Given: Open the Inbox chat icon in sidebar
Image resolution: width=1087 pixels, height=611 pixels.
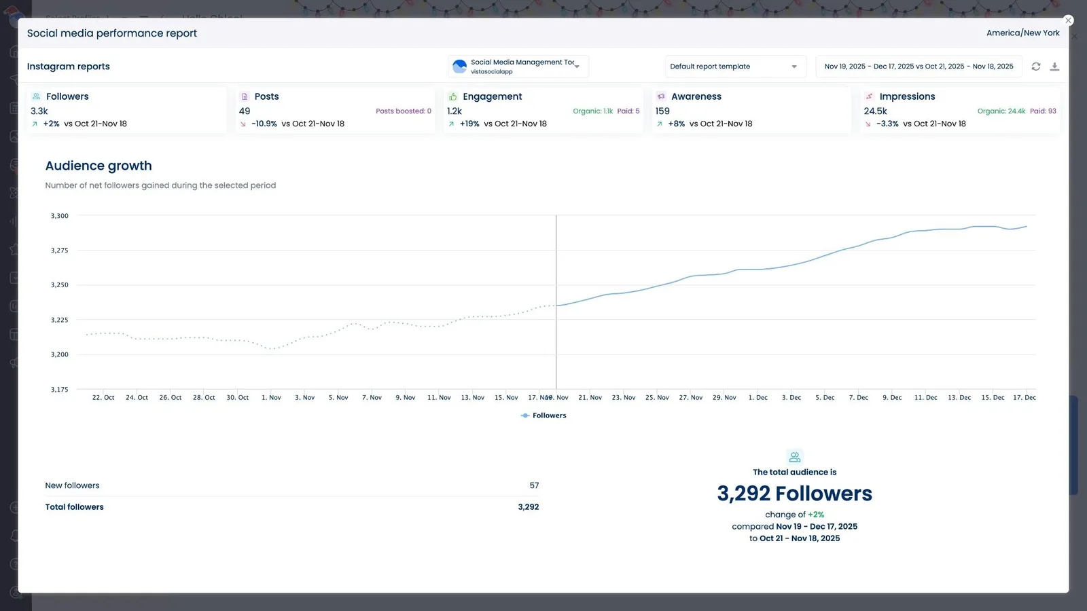Looking at the screenshot, I should point(14,164).
